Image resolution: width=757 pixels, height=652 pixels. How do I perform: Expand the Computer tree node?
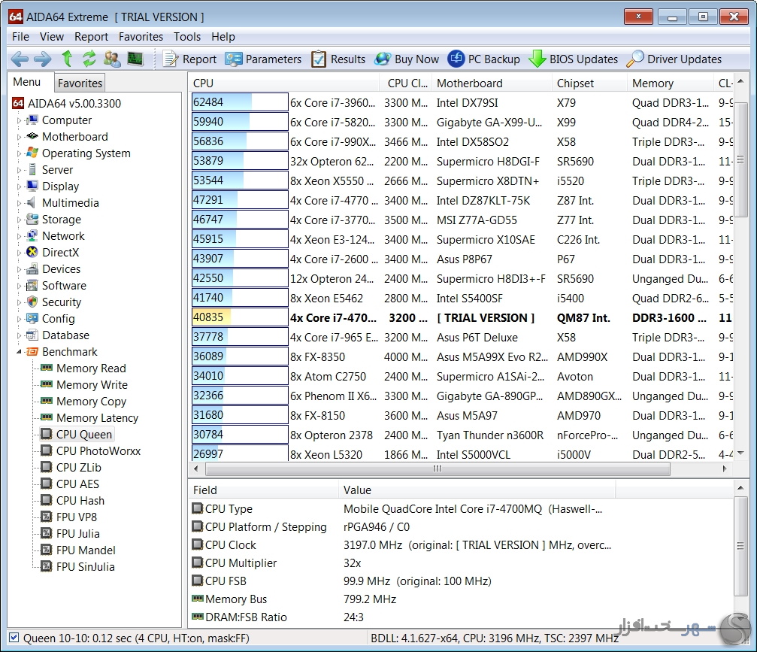pyautogui.click(x=19, y=120)
